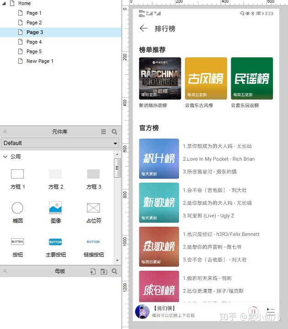Viewport: 288px width, 329px height.
Task: Select Page 4 in the page tree
Action: point(34,42)
